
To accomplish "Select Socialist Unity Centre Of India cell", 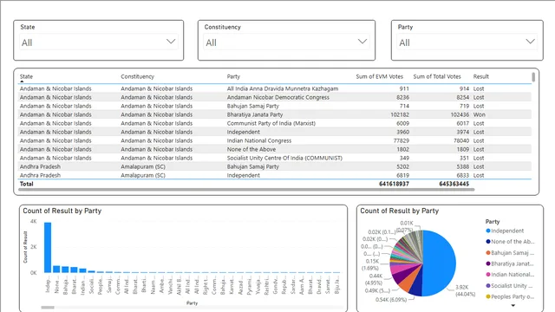I will (284, 158).
